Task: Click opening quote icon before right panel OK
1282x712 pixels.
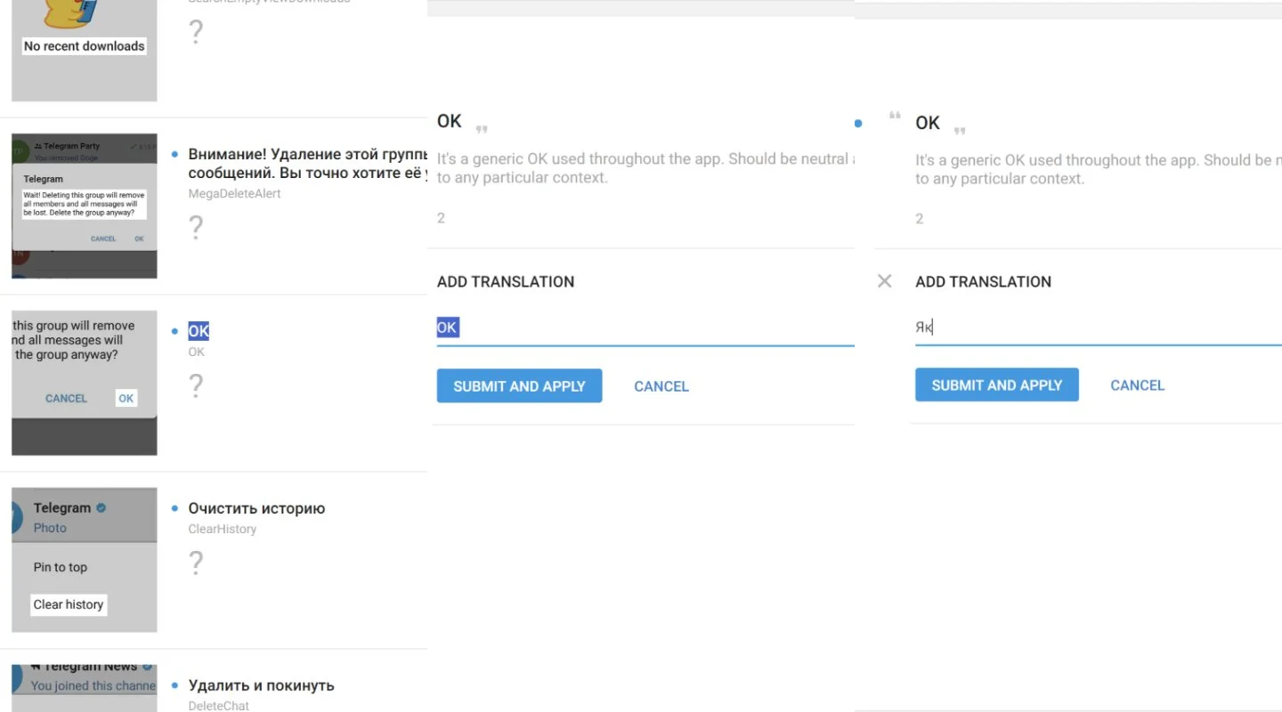Action: tap(895, 116)
